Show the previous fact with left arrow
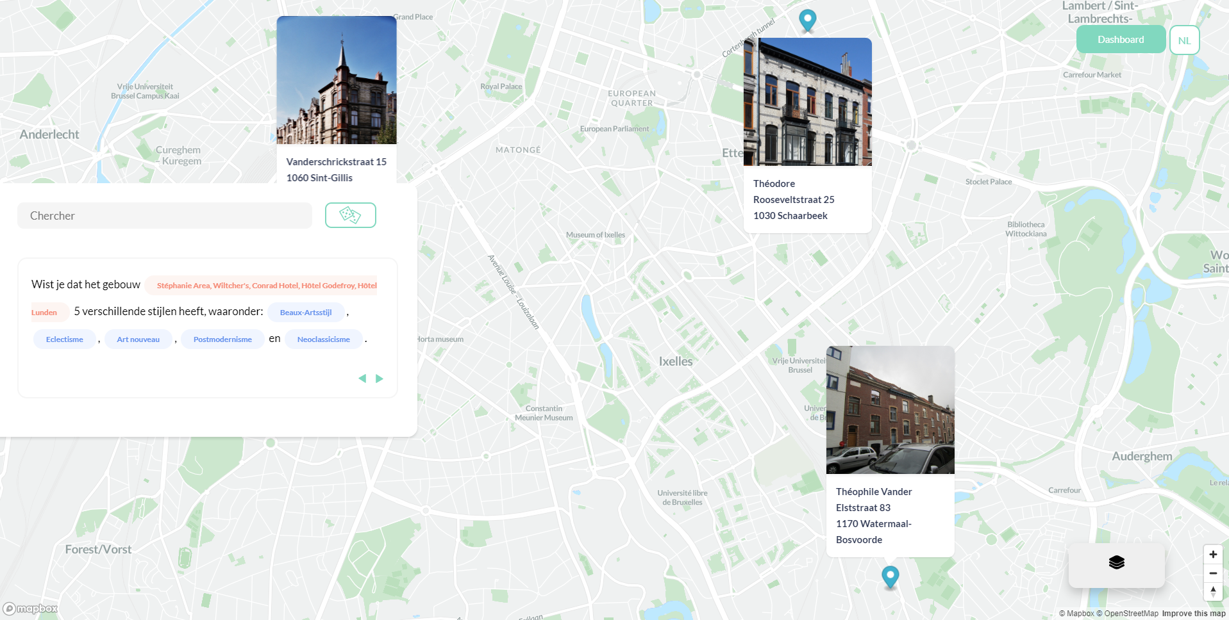 coord(362,379)
